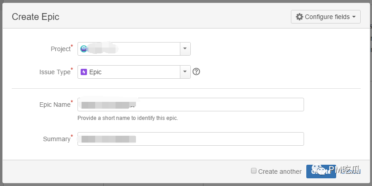Click the Create another label text

(280, 172)
